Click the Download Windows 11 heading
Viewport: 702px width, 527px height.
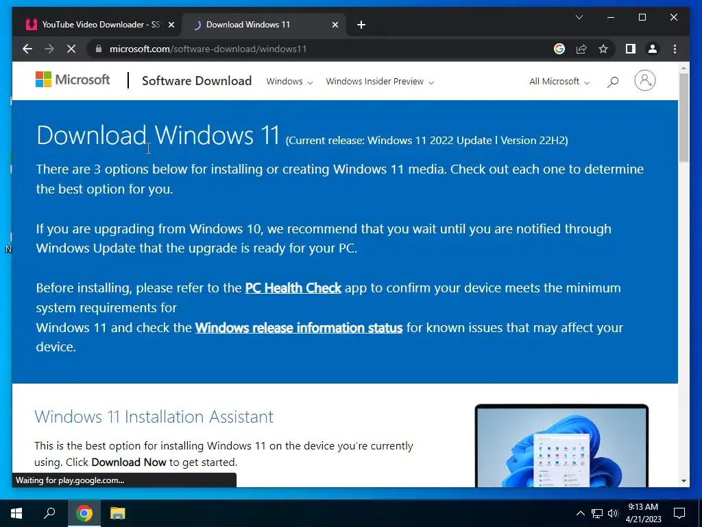pyautogui.click(x=158, y=135)
